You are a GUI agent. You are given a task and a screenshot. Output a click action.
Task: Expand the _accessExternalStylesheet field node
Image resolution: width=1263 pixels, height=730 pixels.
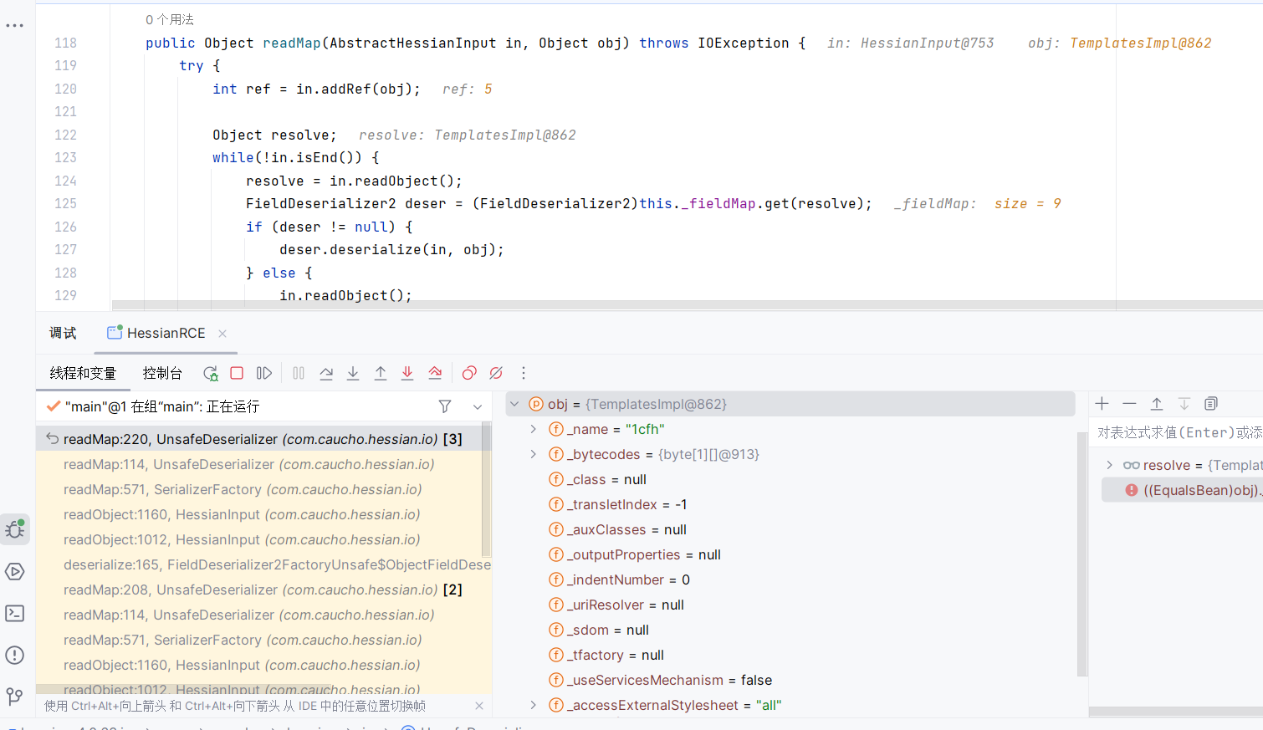coord(534,705)
